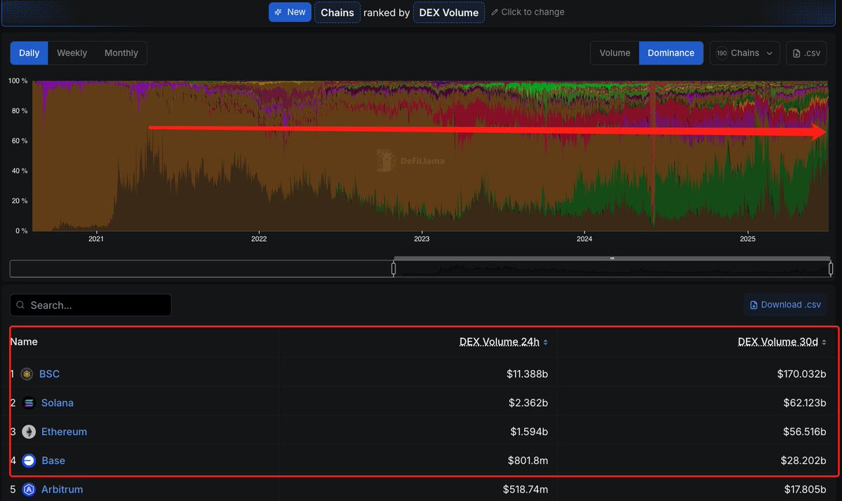Viewport: 842px width, 501px height.
Task: Click the chart .csv export button
Action: point(807,53)
